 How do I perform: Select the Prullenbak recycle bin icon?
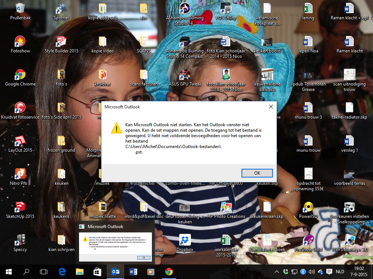tap(20, 11)
